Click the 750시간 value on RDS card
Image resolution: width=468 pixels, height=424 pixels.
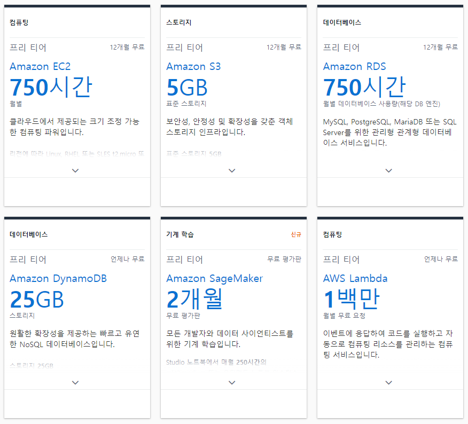(364, 87)
